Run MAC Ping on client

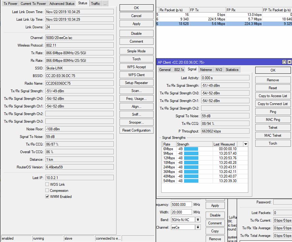click(x=273, y=120)
